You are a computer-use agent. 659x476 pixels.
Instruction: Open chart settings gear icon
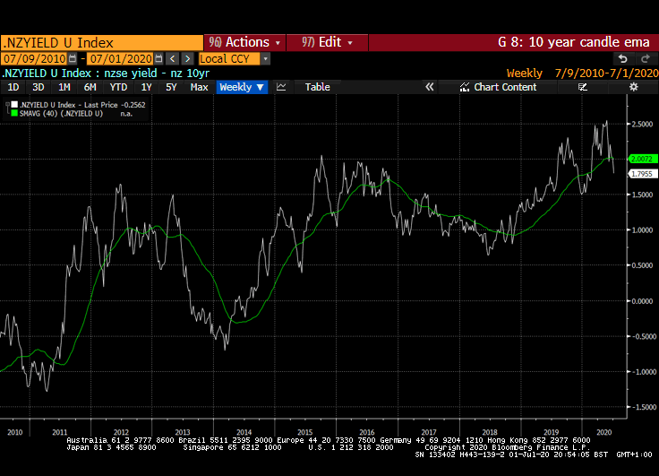click(634, 87)
